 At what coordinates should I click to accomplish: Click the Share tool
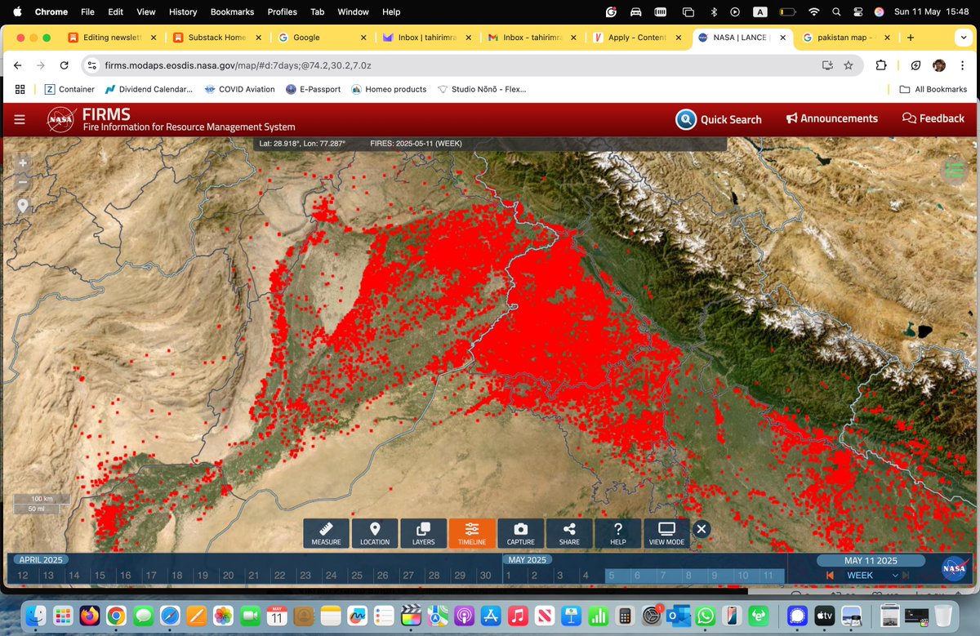click(569, 533)
